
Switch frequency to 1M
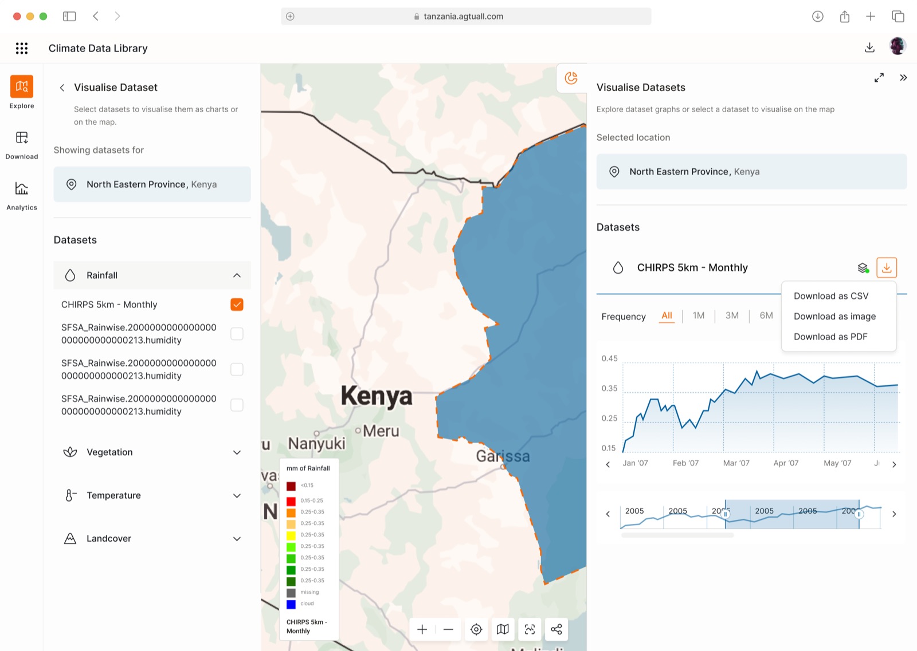[x=698, y=315]
